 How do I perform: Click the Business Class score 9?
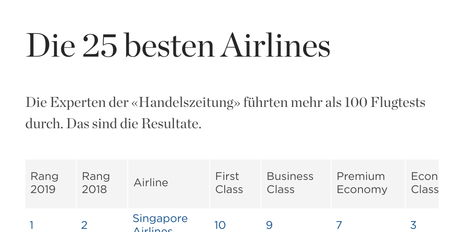click(x=269, y=225)
